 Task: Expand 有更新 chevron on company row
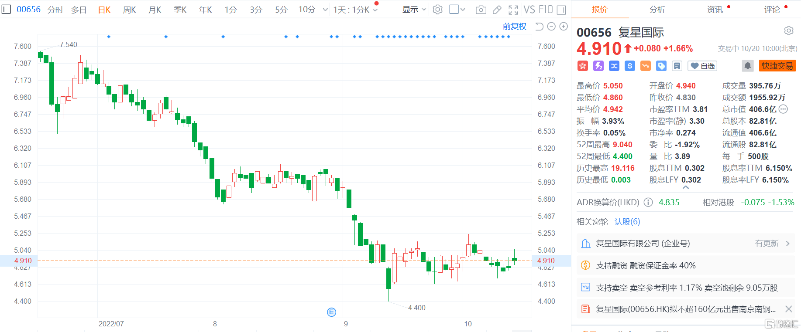[787, 244]
